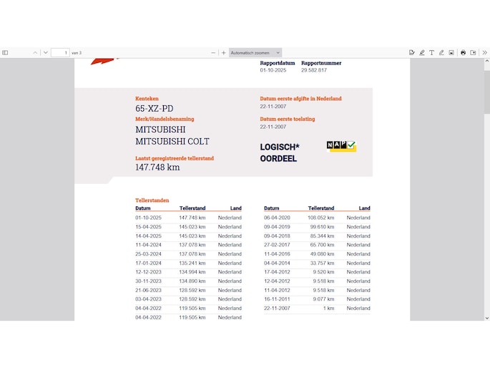Zoom in with the plus button
490x368 pixels.
point(223,52)
